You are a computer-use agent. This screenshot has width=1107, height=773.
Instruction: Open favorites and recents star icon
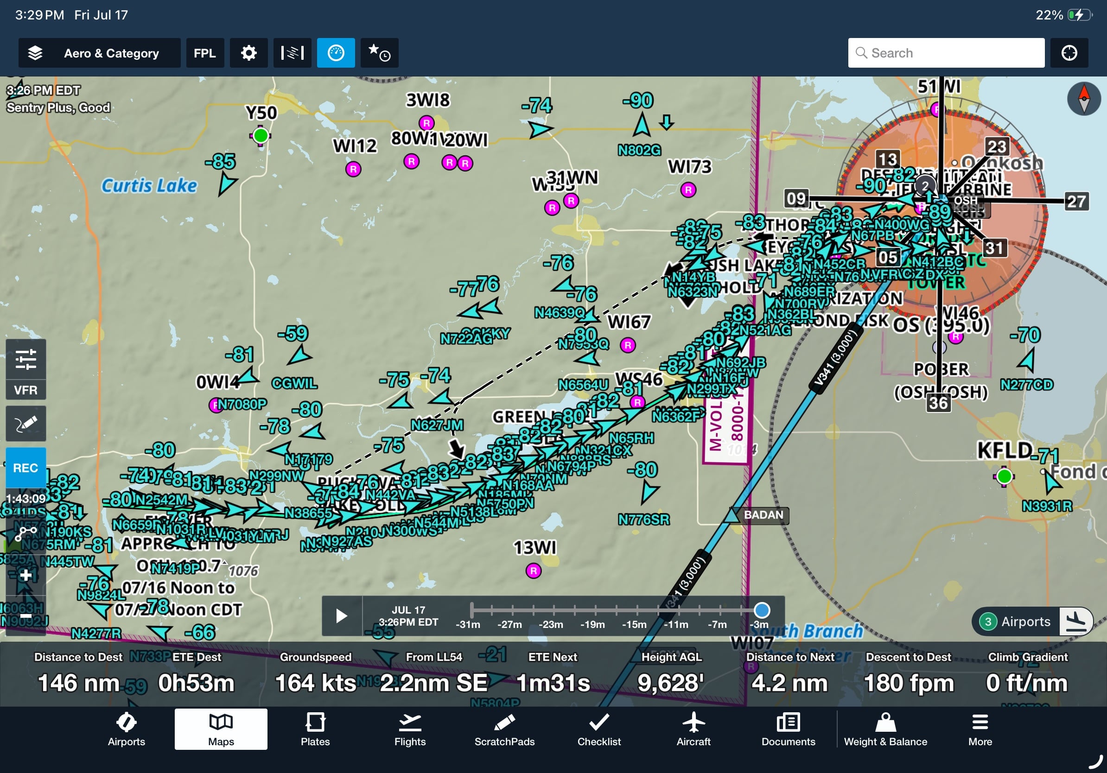point(380,53)
